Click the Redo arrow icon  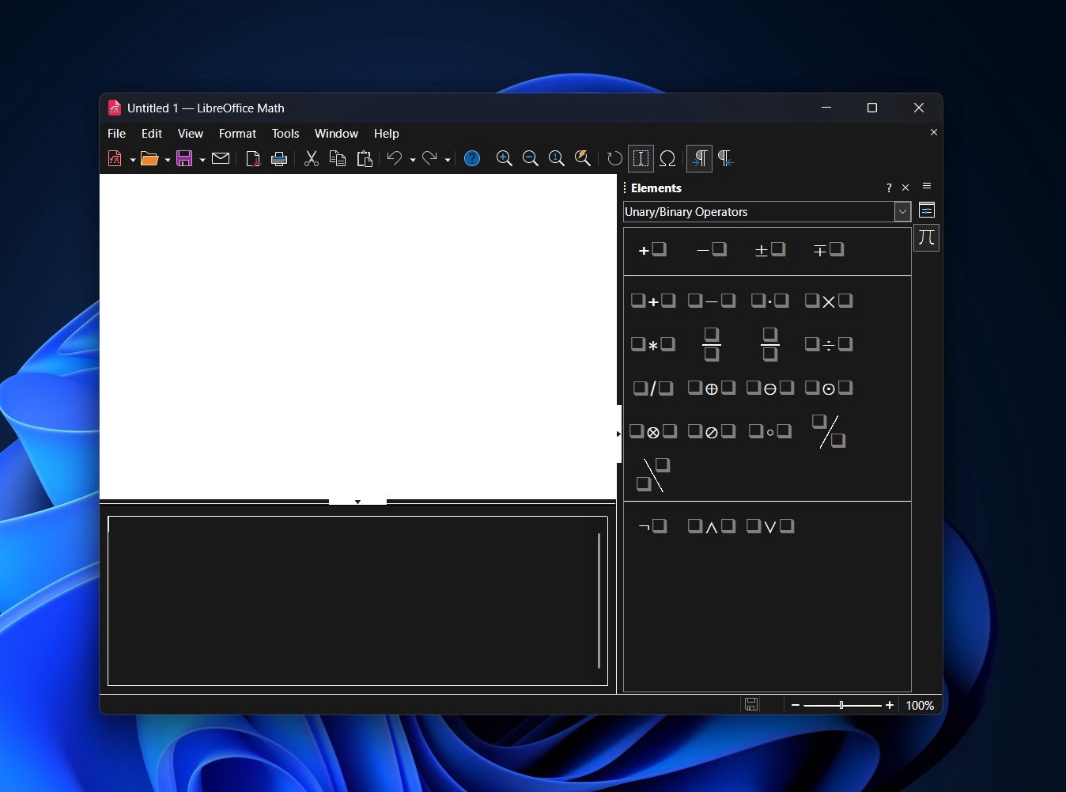click(429, 158)
